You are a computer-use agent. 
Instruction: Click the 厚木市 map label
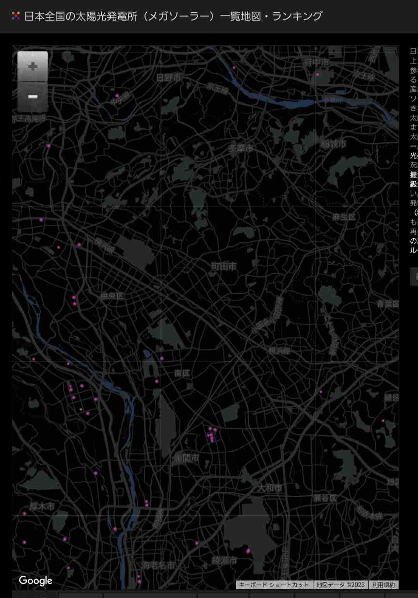click(42, 506)
